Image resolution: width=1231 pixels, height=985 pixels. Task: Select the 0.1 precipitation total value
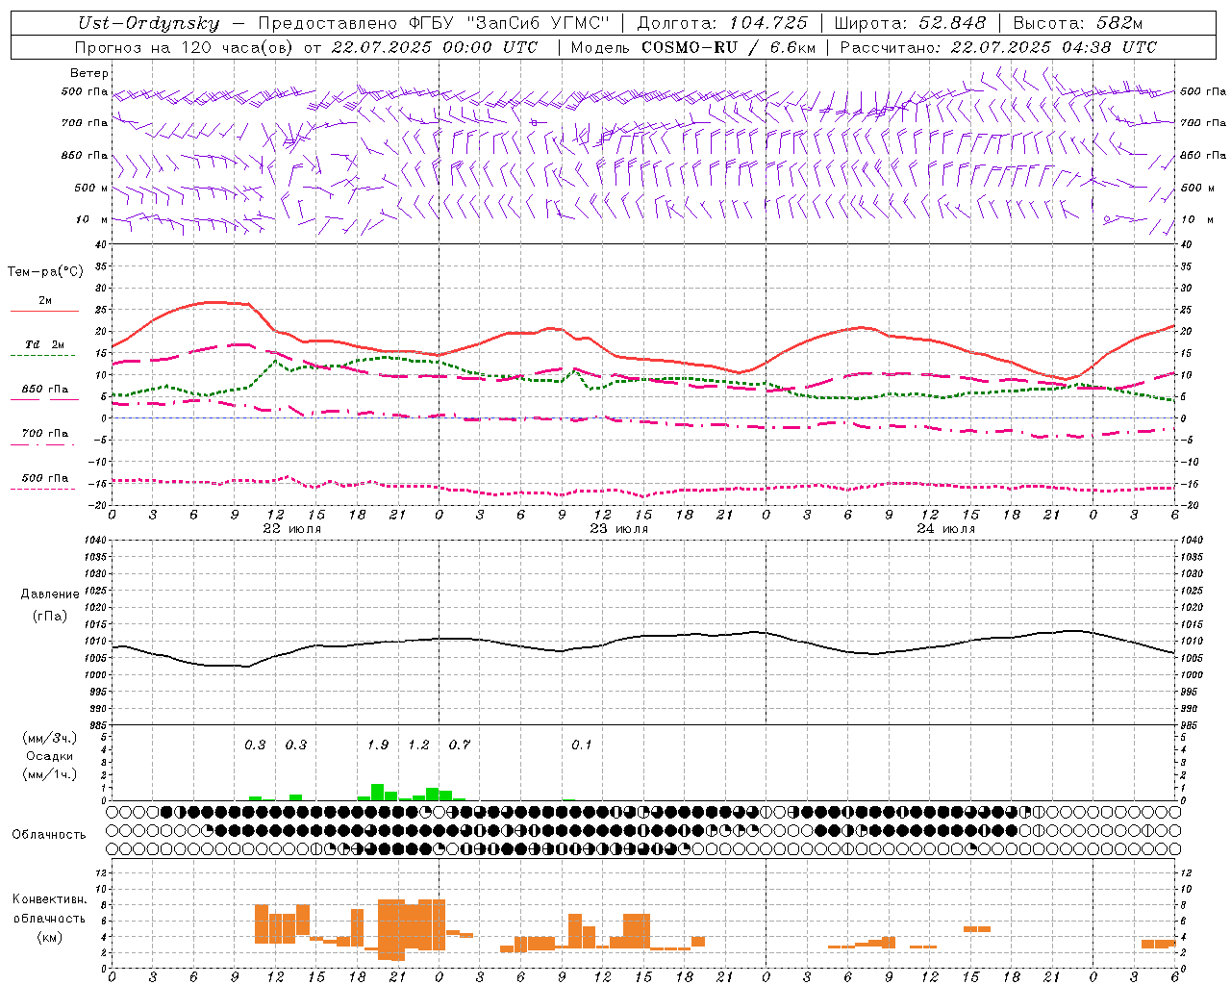coord(582,745)
